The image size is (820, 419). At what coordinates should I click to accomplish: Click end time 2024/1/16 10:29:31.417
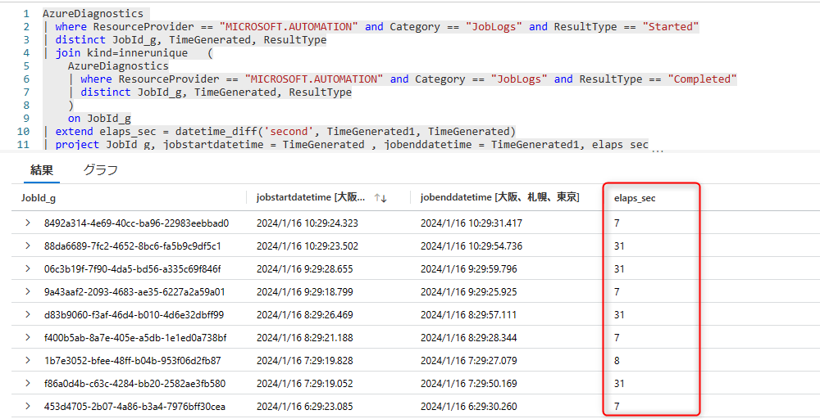click(471, 223)
